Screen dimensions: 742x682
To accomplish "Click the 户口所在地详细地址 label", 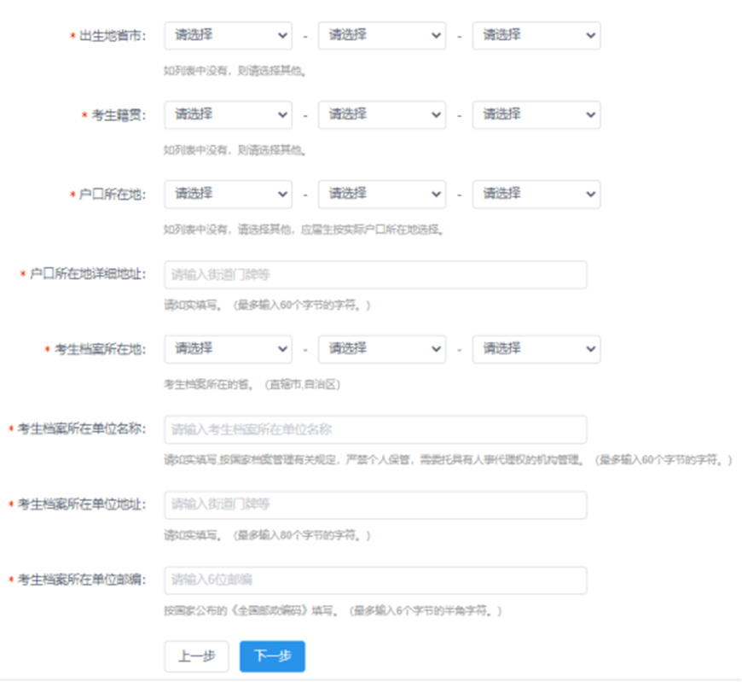I will pyautogui.click(x=88, y=274).
